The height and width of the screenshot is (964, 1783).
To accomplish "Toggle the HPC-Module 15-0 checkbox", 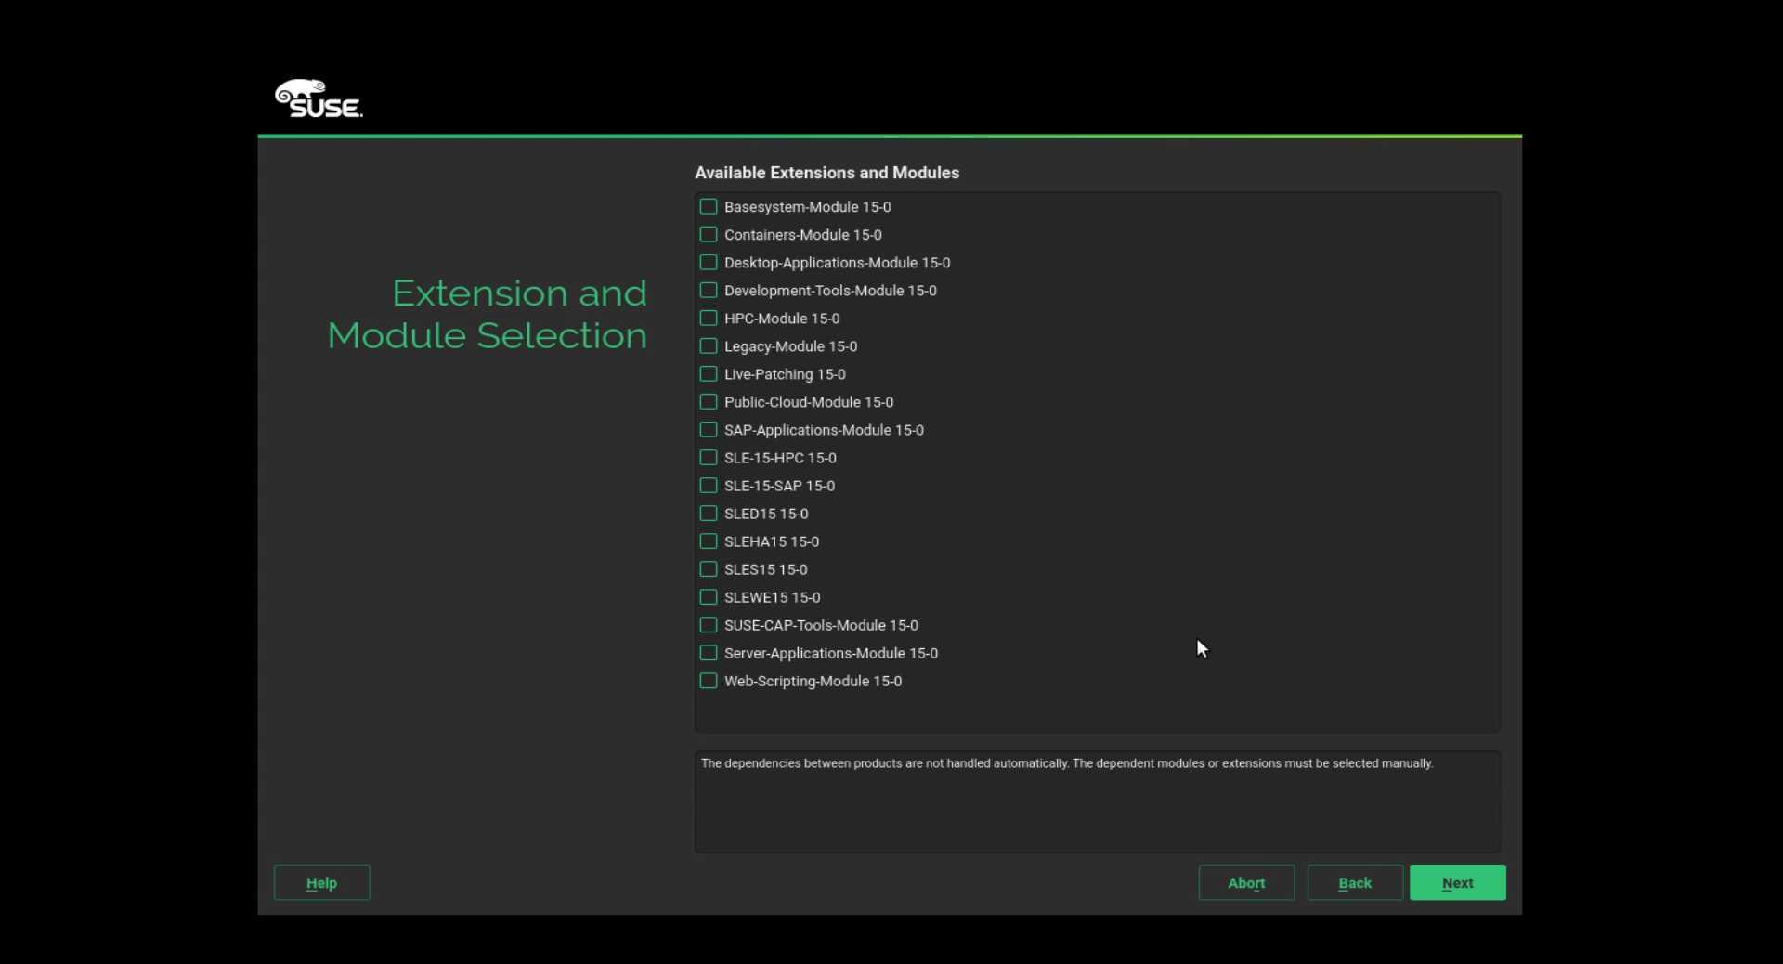I will [709, 319].
